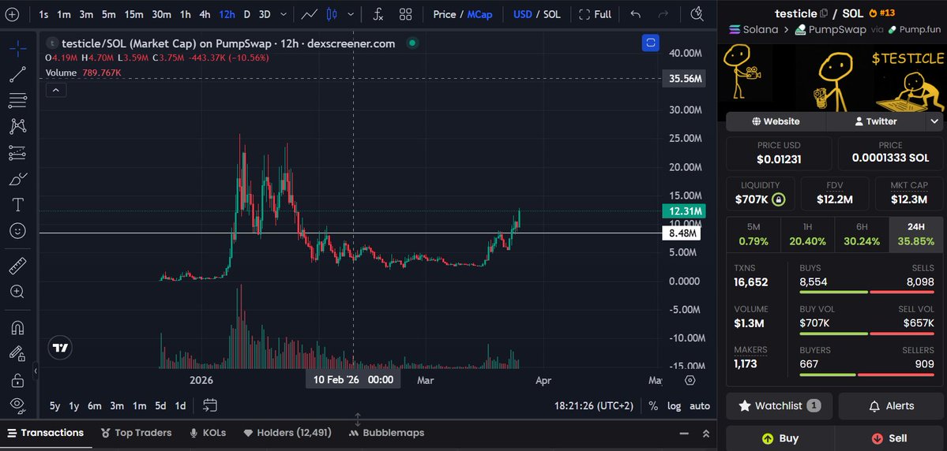The image size is (947, 451).
Task: Open the forecasting and measurement tools
Action: (17, 153)
